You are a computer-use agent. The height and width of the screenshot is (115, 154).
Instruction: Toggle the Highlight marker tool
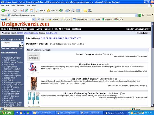[54, 19]
